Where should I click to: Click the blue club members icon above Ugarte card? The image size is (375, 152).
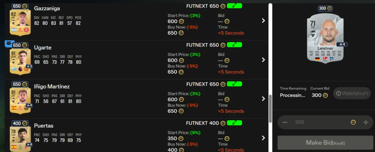9,44
